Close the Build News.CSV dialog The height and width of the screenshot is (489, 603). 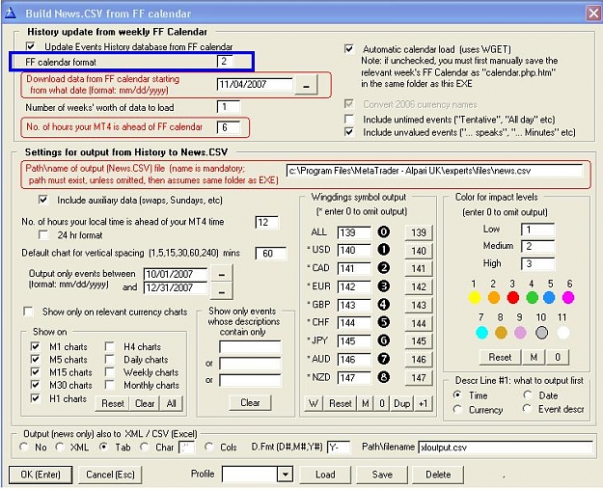coord(593,14)
